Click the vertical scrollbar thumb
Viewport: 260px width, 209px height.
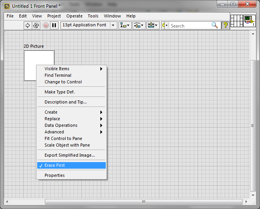tap(253, 126)
